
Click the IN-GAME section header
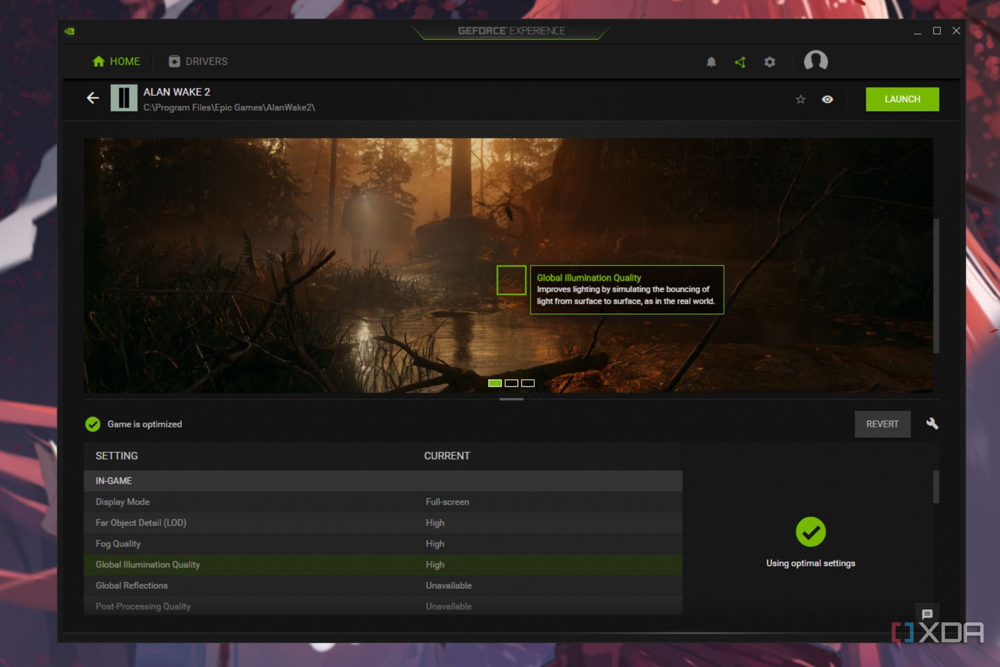[383, 481]
